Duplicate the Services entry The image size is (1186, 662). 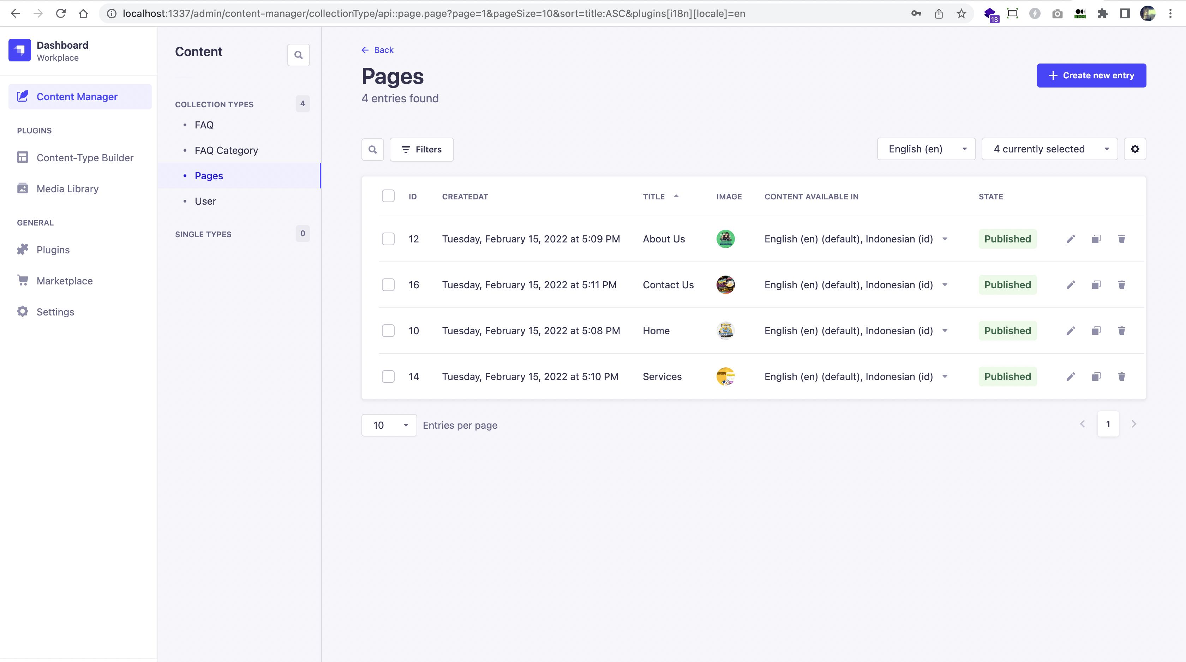pyautogui.click(x=1096, y=377)
